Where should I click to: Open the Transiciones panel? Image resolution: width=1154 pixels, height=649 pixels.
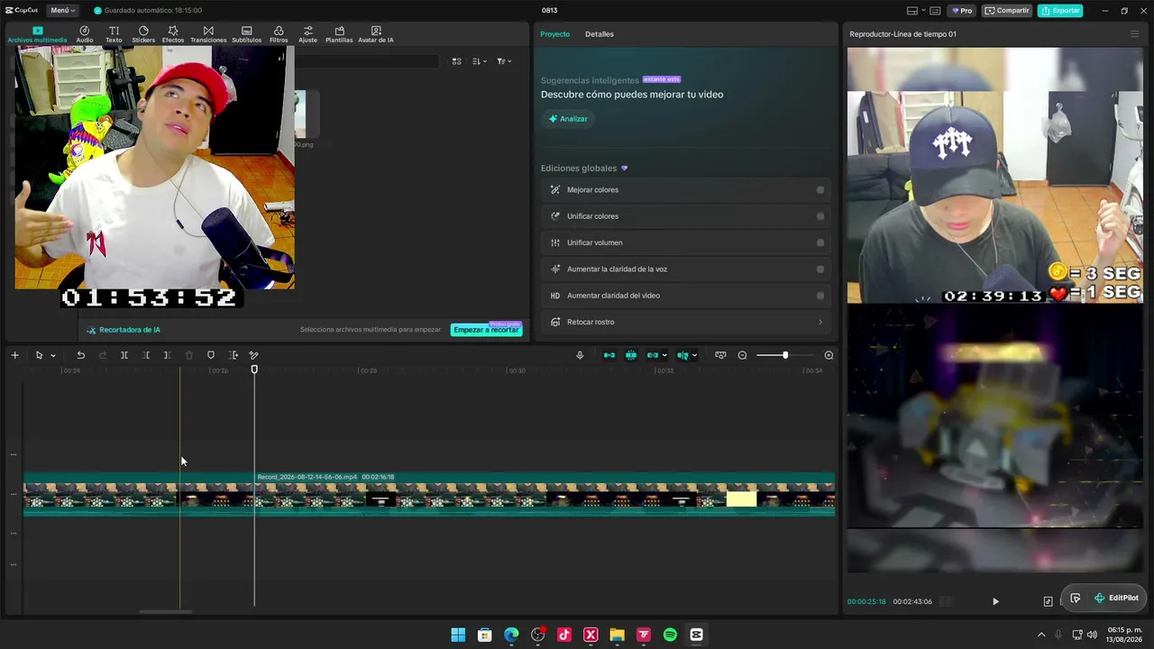point(208,34)
